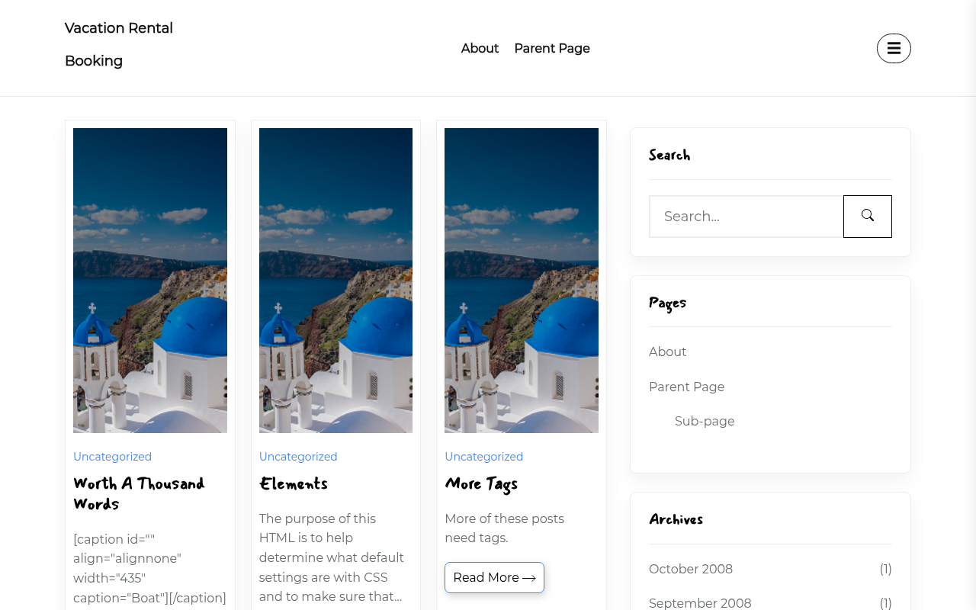The height and width of the screenshot is (610, 976).
Task: Click Uncategorized above Worth A Thousand Words
Action: [x=112, y=457]
